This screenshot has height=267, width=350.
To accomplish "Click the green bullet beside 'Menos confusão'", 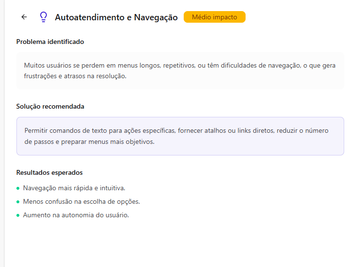I will click(x=18, y=202).
